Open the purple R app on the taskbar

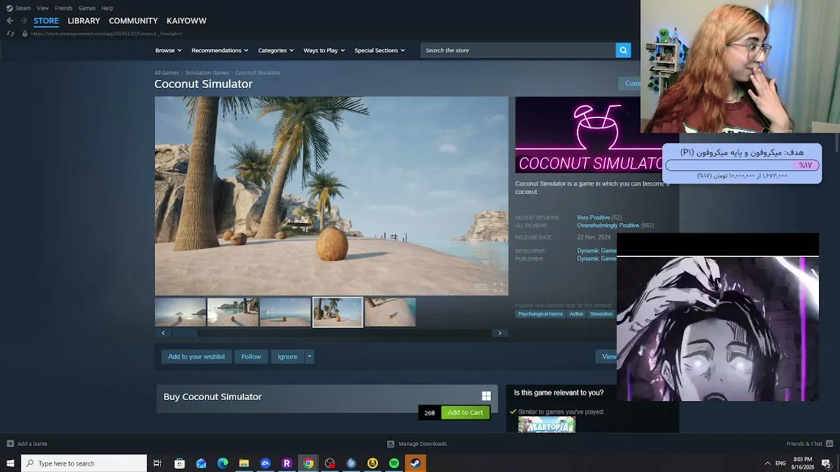(x=287, y=463)
